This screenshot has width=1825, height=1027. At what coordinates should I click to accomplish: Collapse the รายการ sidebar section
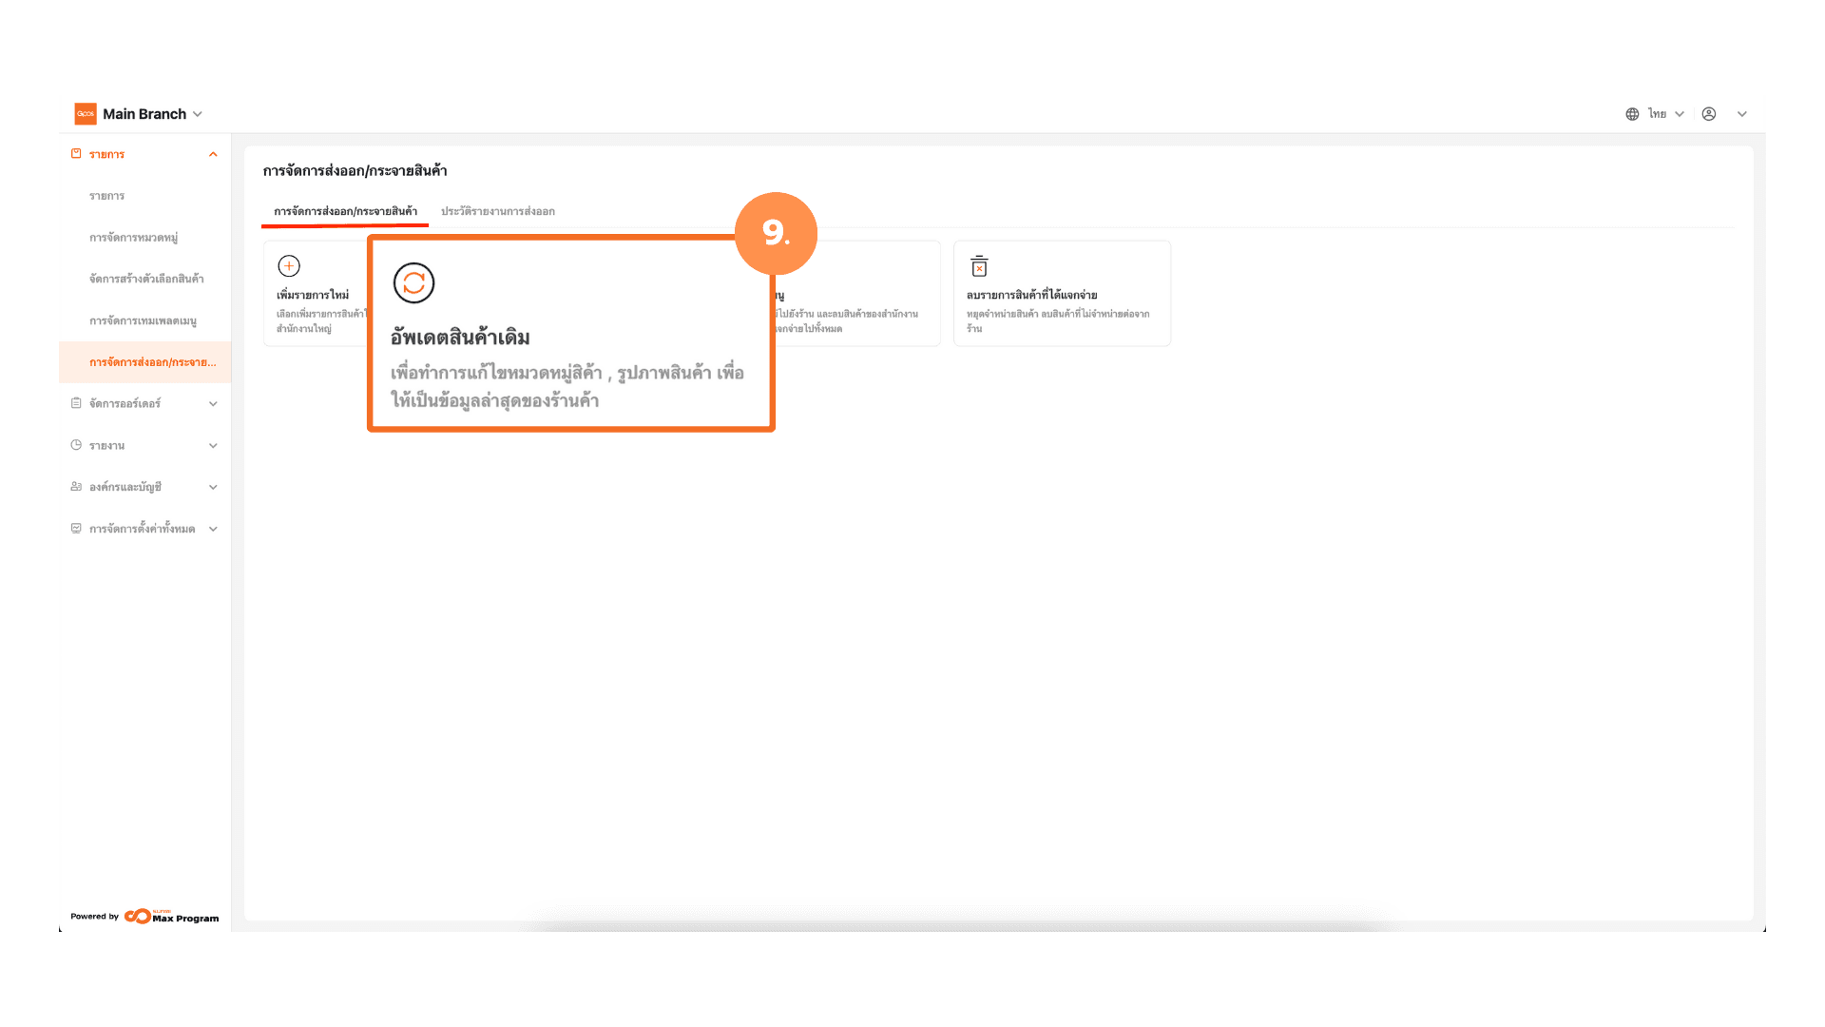click(213, 154)
